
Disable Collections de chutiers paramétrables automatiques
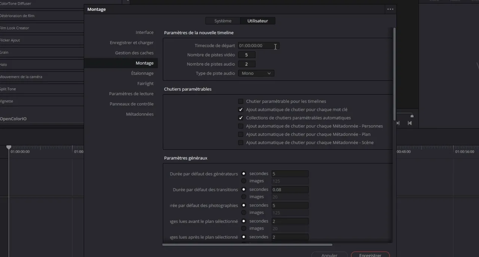pyautogui.click(x=241, y=118)
